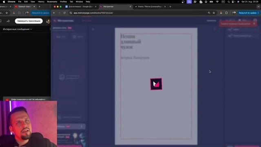Close the Книга Пеппи tab
The width and height of the screenshot is (261, 147).
[165, 7]
